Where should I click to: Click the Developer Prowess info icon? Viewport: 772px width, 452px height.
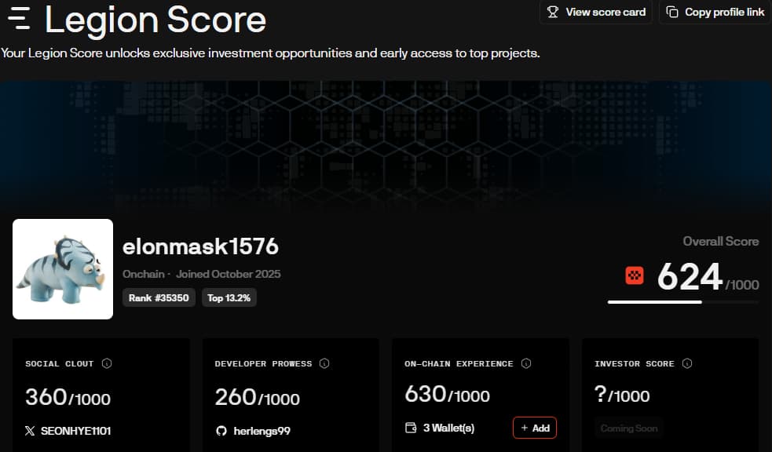pos(324,363)
